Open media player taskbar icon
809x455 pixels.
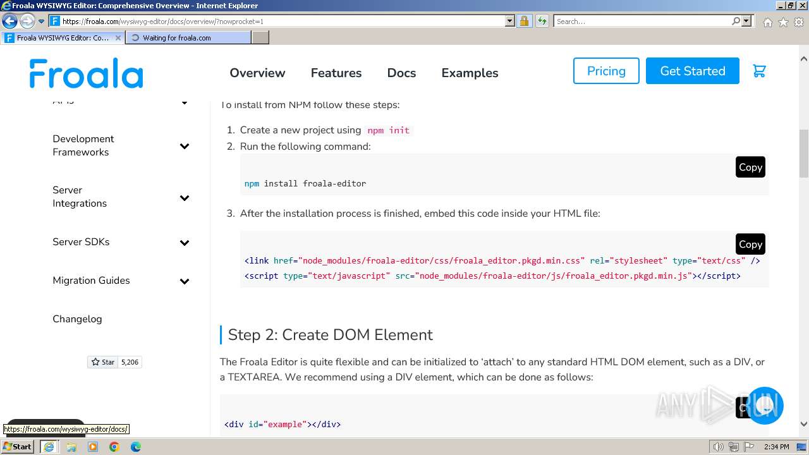(x=93, y=447)
